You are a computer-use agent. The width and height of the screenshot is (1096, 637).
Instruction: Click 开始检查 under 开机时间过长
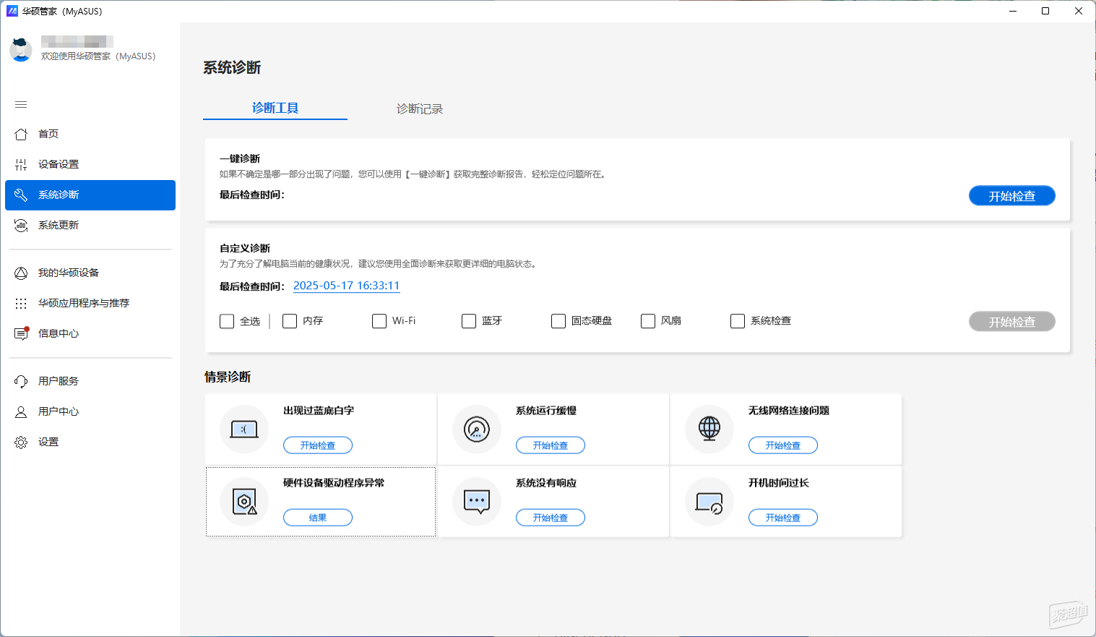click(x=783, y=518)
